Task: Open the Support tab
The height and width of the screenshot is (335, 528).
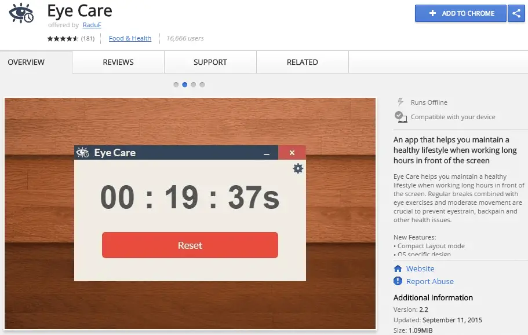Action: click(x=210, y=62)
